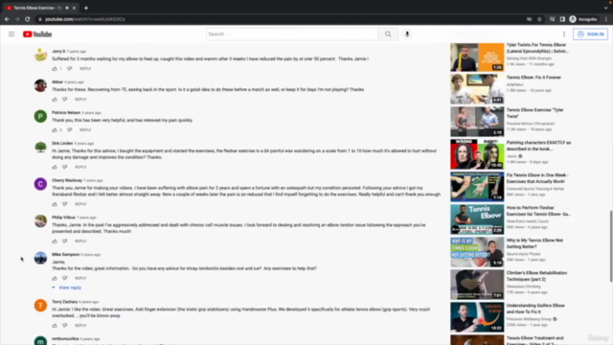
Task: Reply to Dirk Linden's comment
Action: point(80,167)
